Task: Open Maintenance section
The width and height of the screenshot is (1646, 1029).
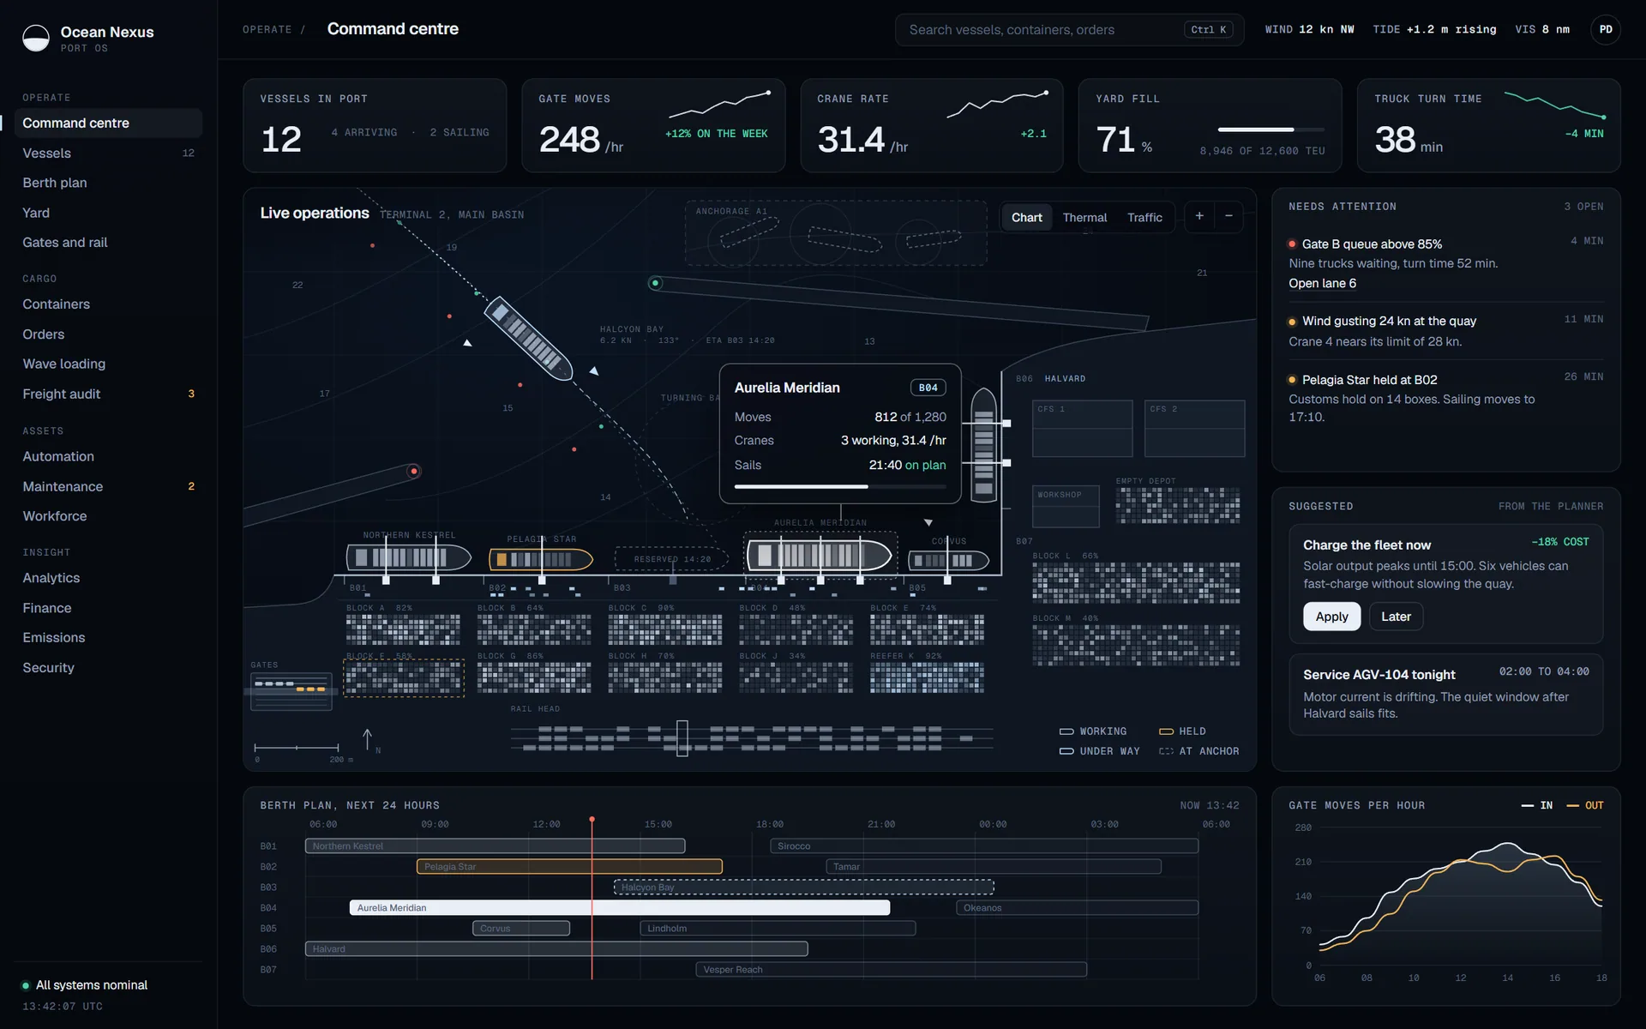Action: (108, 486)
